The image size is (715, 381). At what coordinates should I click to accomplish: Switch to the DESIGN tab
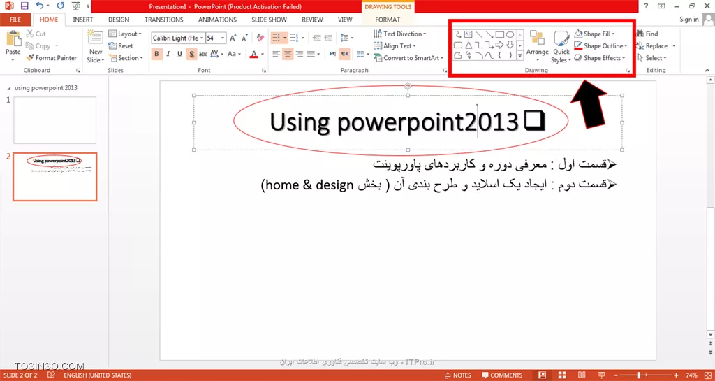click(x=119, y=20)
